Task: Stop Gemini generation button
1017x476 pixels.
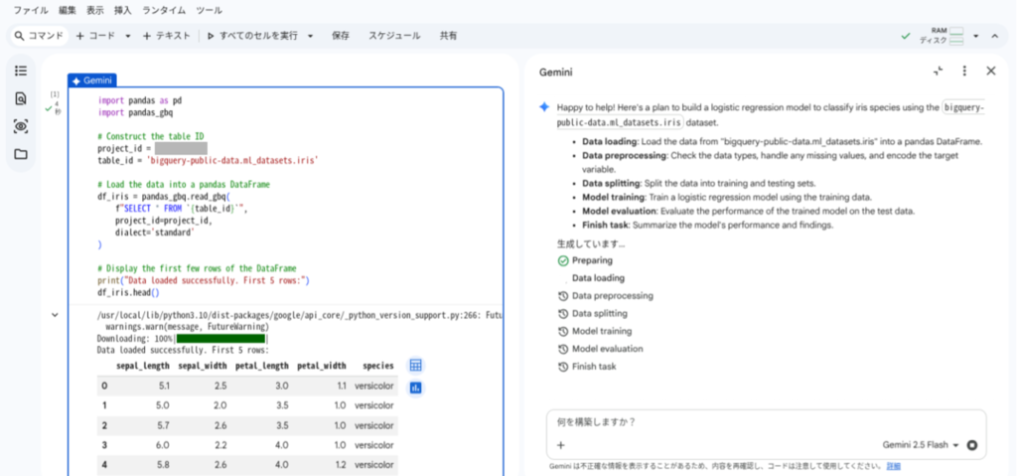Action: coord(971,445)
